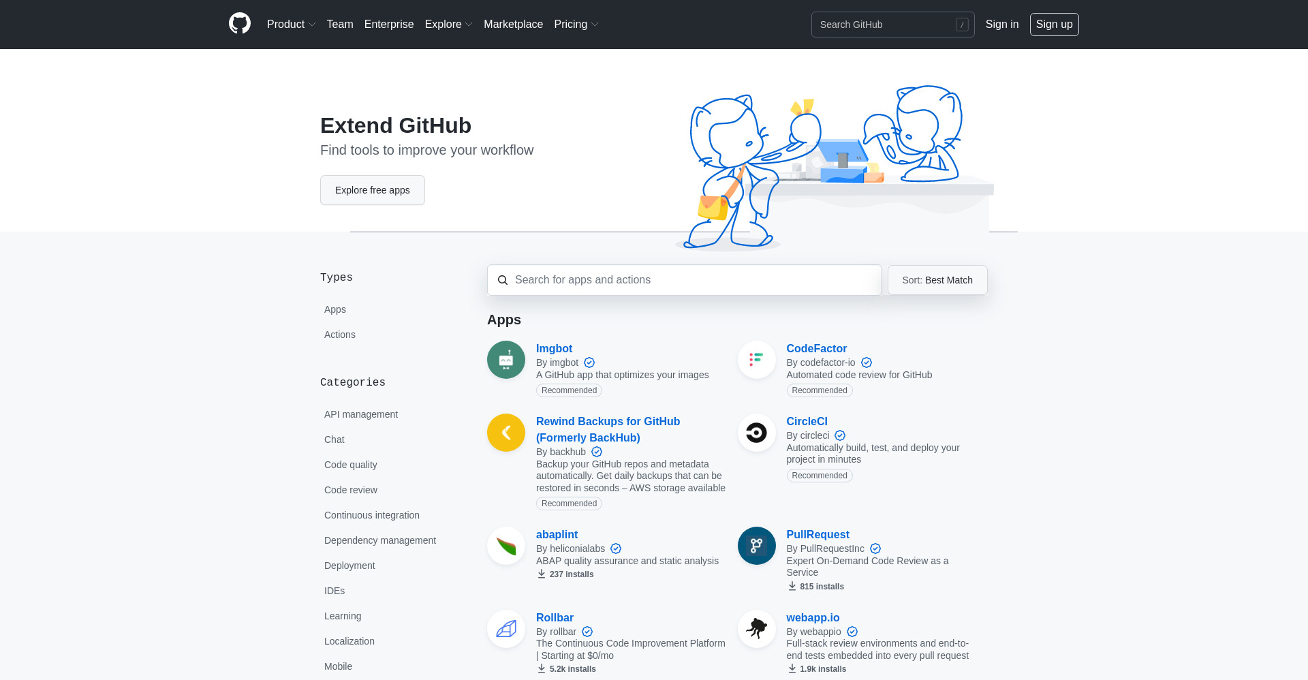Screen dimensions: 1308x680
Task: Click the Recommended label under CircleCI
Action: click(820, 476)
